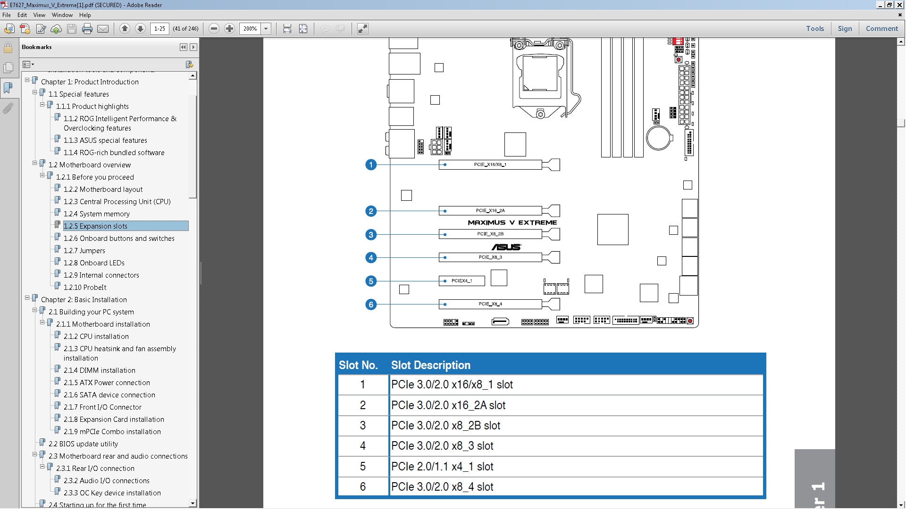Jump to 2.3.2 Audio I/O connections bookmark
Screen dimensions: 906x510
coord(106,481)
